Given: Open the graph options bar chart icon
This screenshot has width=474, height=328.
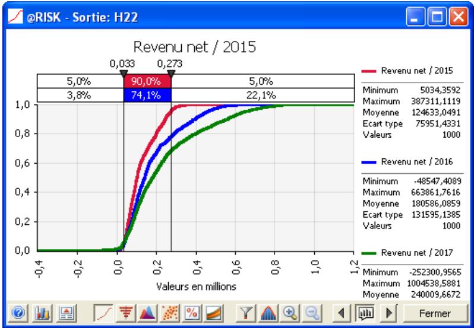Looking at the screenshot, I should tap(31, 313).
